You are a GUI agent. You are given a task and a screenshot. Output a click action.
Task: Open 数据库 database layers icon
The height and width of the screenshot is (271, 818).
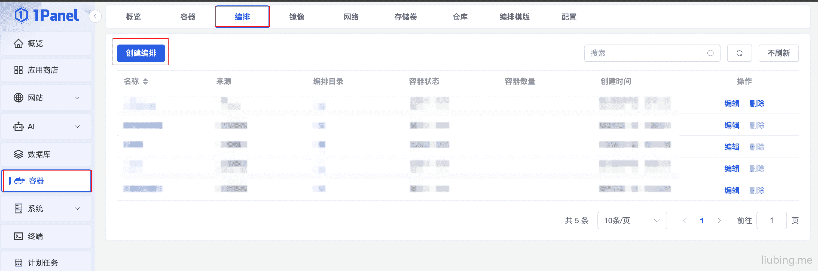click(x=19, y=154)
